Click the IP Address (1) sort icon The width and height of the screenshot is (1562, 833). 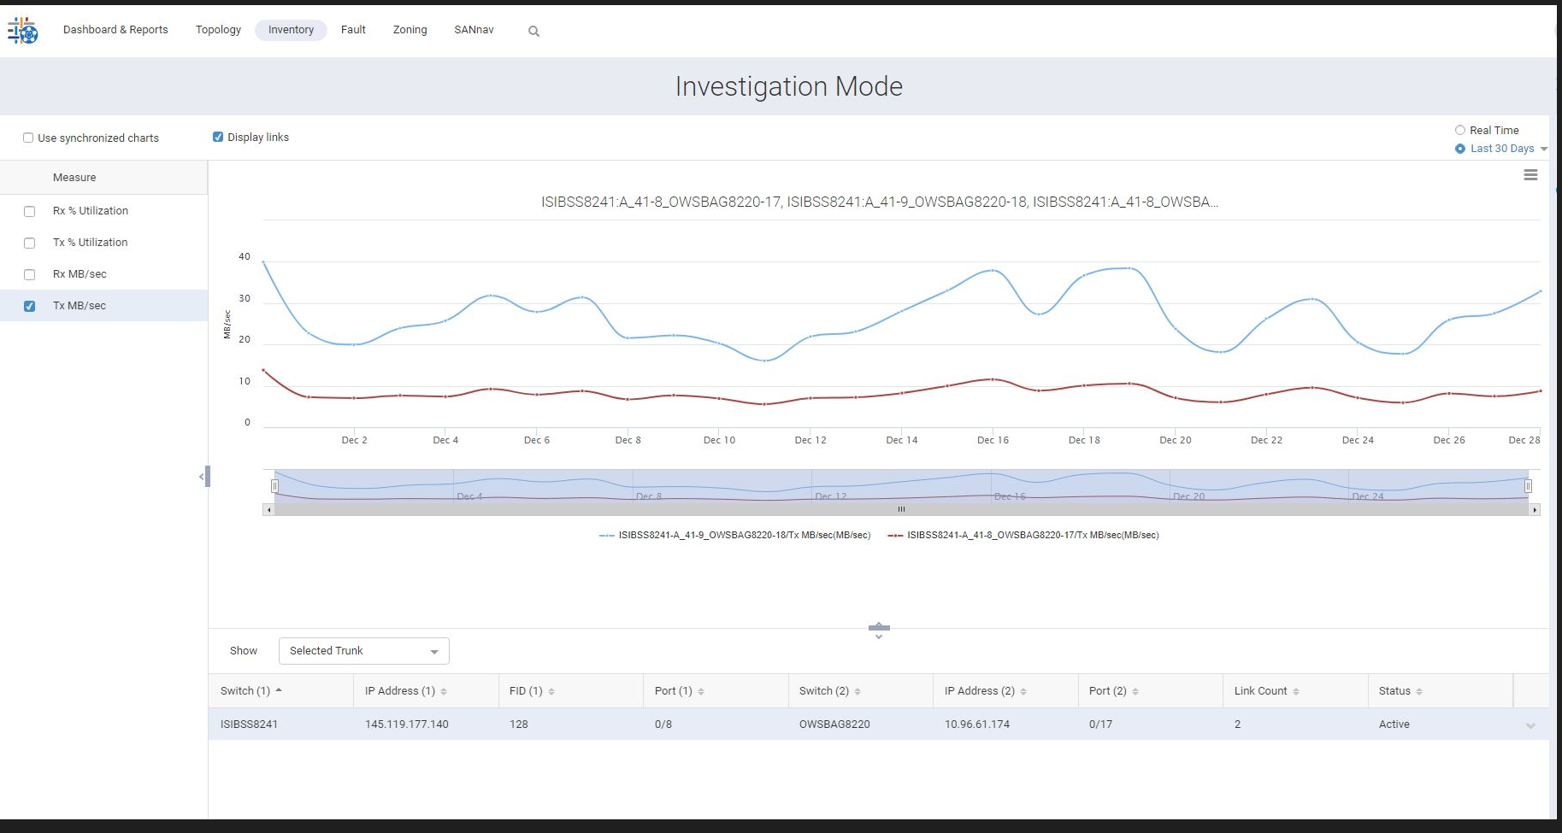click(x=444, y=691)
